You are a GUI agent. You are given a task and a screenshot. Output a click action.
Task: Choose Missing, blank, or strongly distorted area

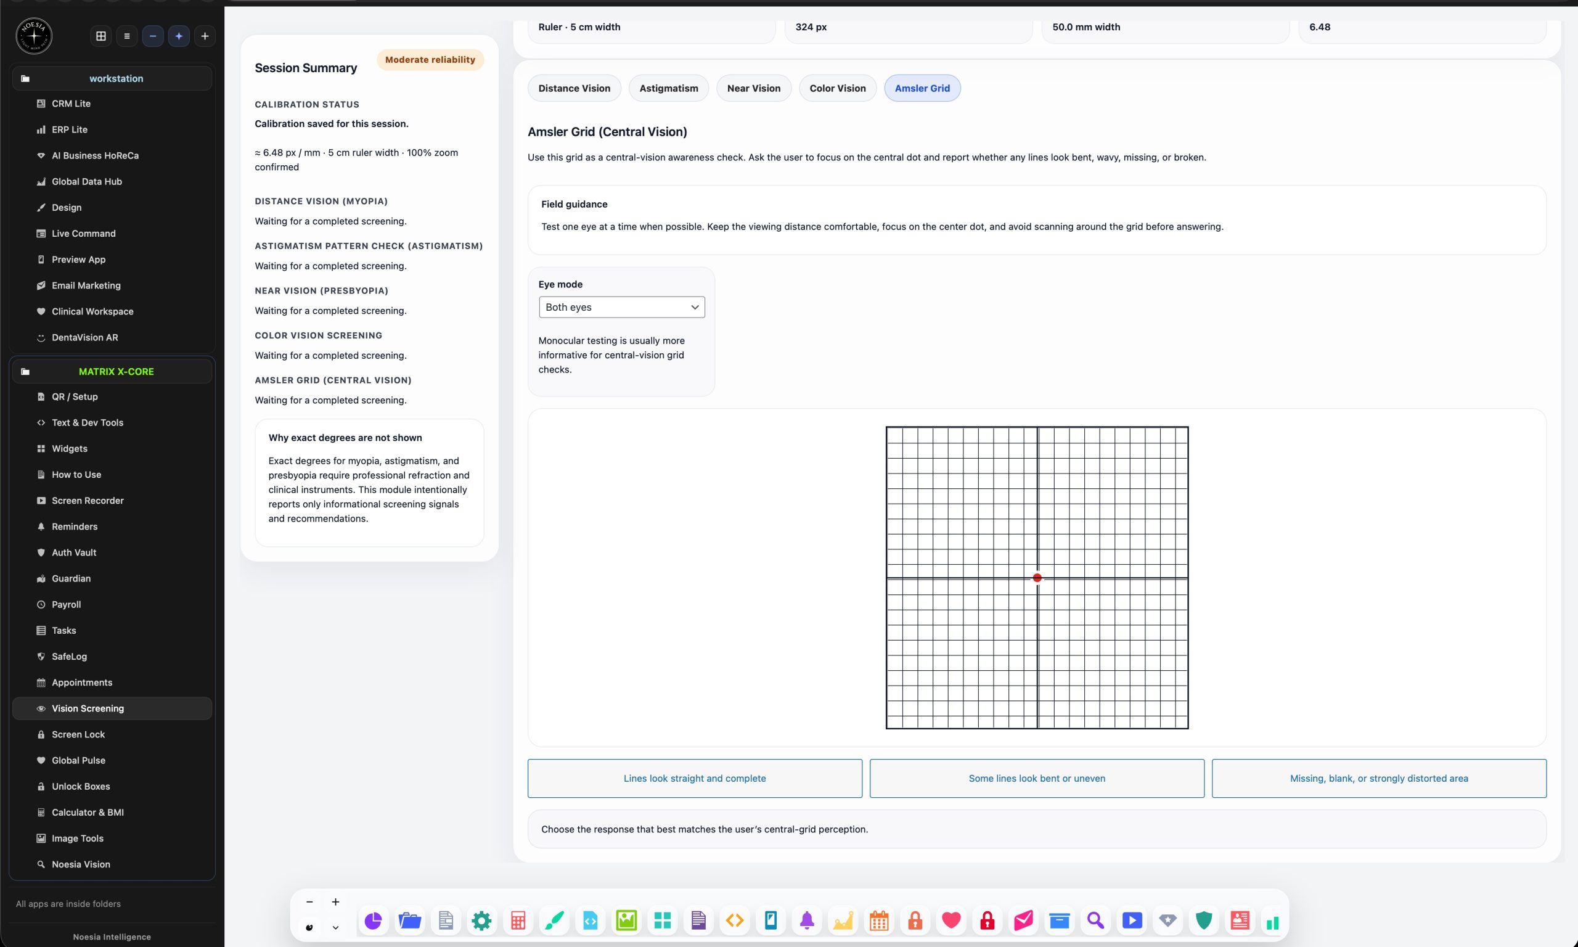click(x=1379, y=779)
